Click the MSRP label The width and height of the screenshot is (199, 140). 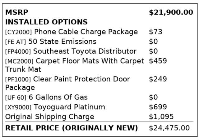[16, 12]
